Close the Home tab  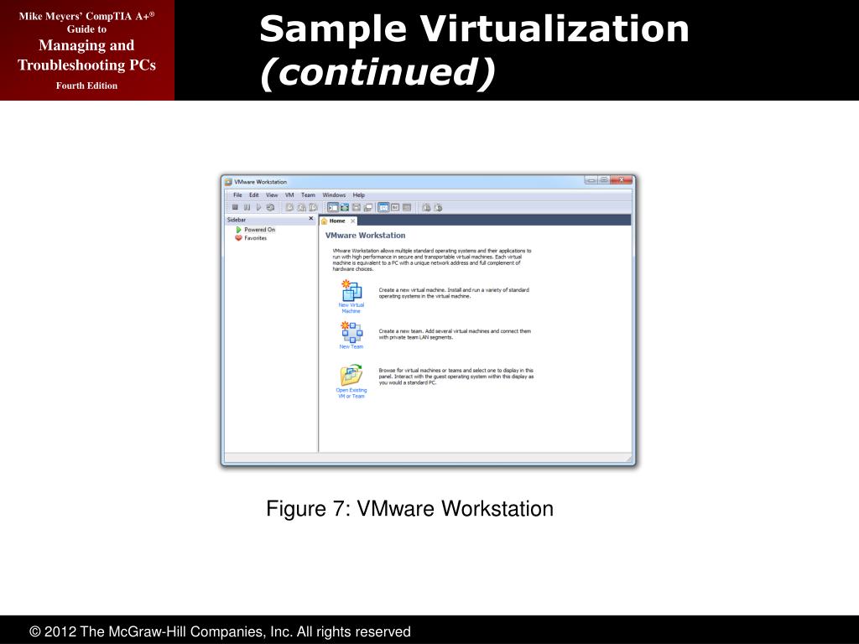pos(353,221)
